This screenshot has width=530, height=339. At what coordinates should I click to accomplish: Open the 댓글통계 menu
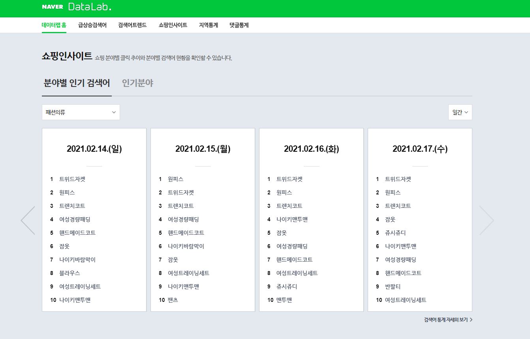coord(239,25)
